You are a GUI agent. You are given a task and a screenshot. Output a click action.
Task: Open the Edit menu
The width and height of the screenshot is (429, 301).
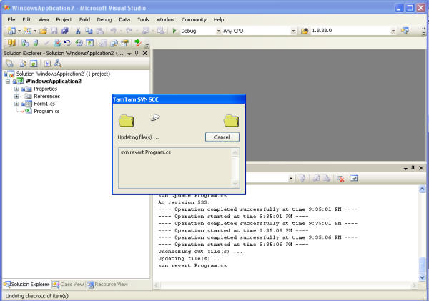click(x=26, y=20)
